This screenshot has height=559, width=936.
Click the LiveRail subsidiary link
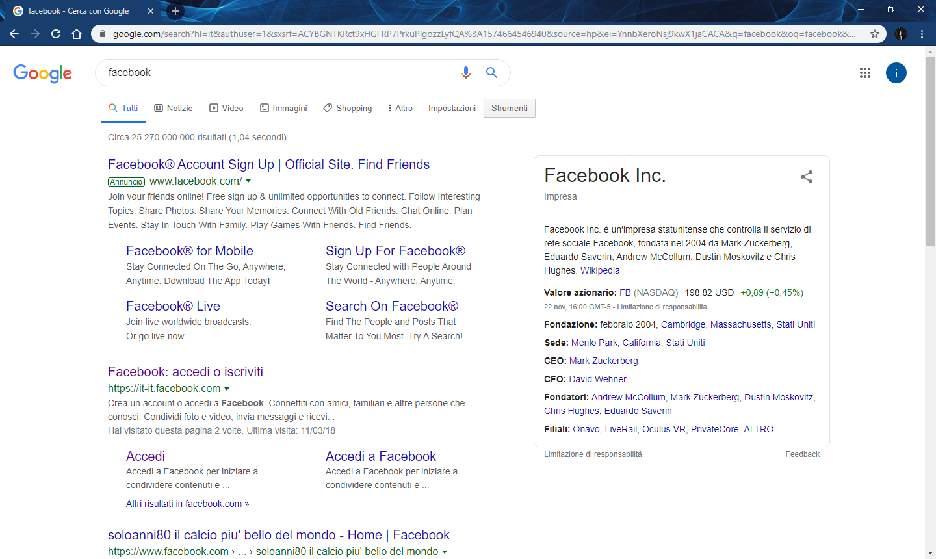pos(621,429)
